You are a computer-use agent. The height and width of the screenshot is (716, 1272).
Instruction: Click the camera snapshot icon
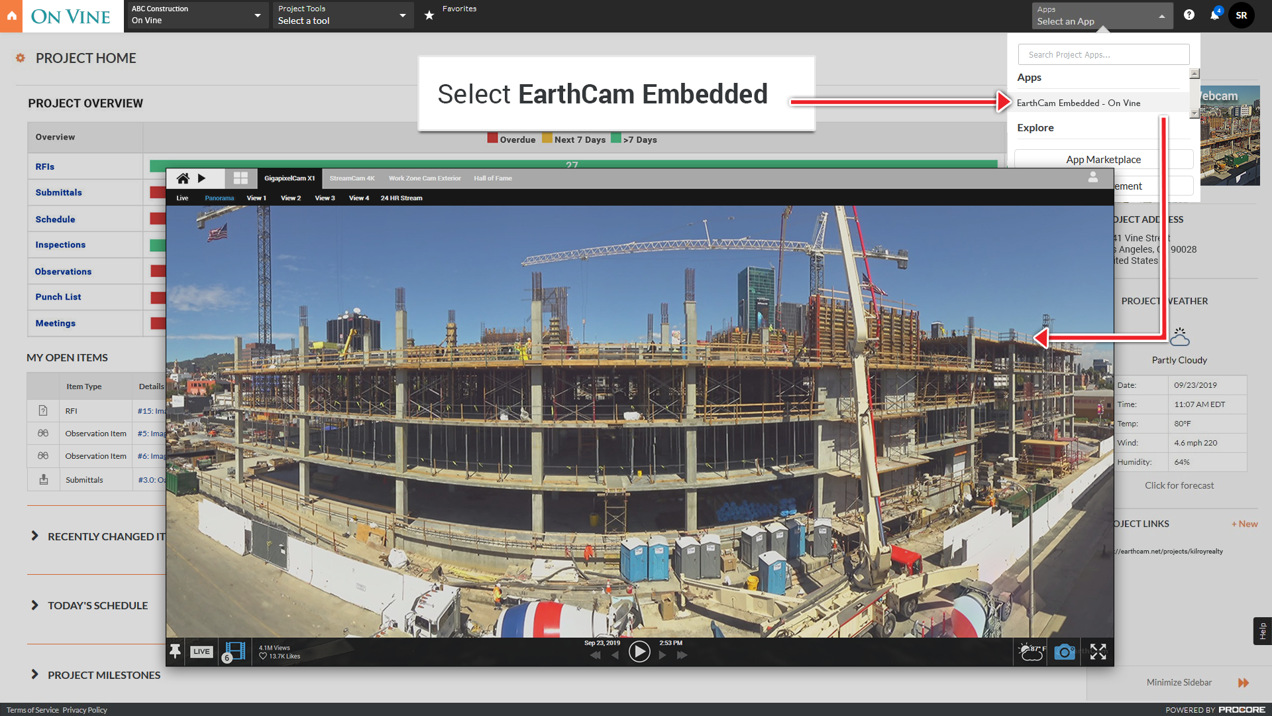point(1064,652)
